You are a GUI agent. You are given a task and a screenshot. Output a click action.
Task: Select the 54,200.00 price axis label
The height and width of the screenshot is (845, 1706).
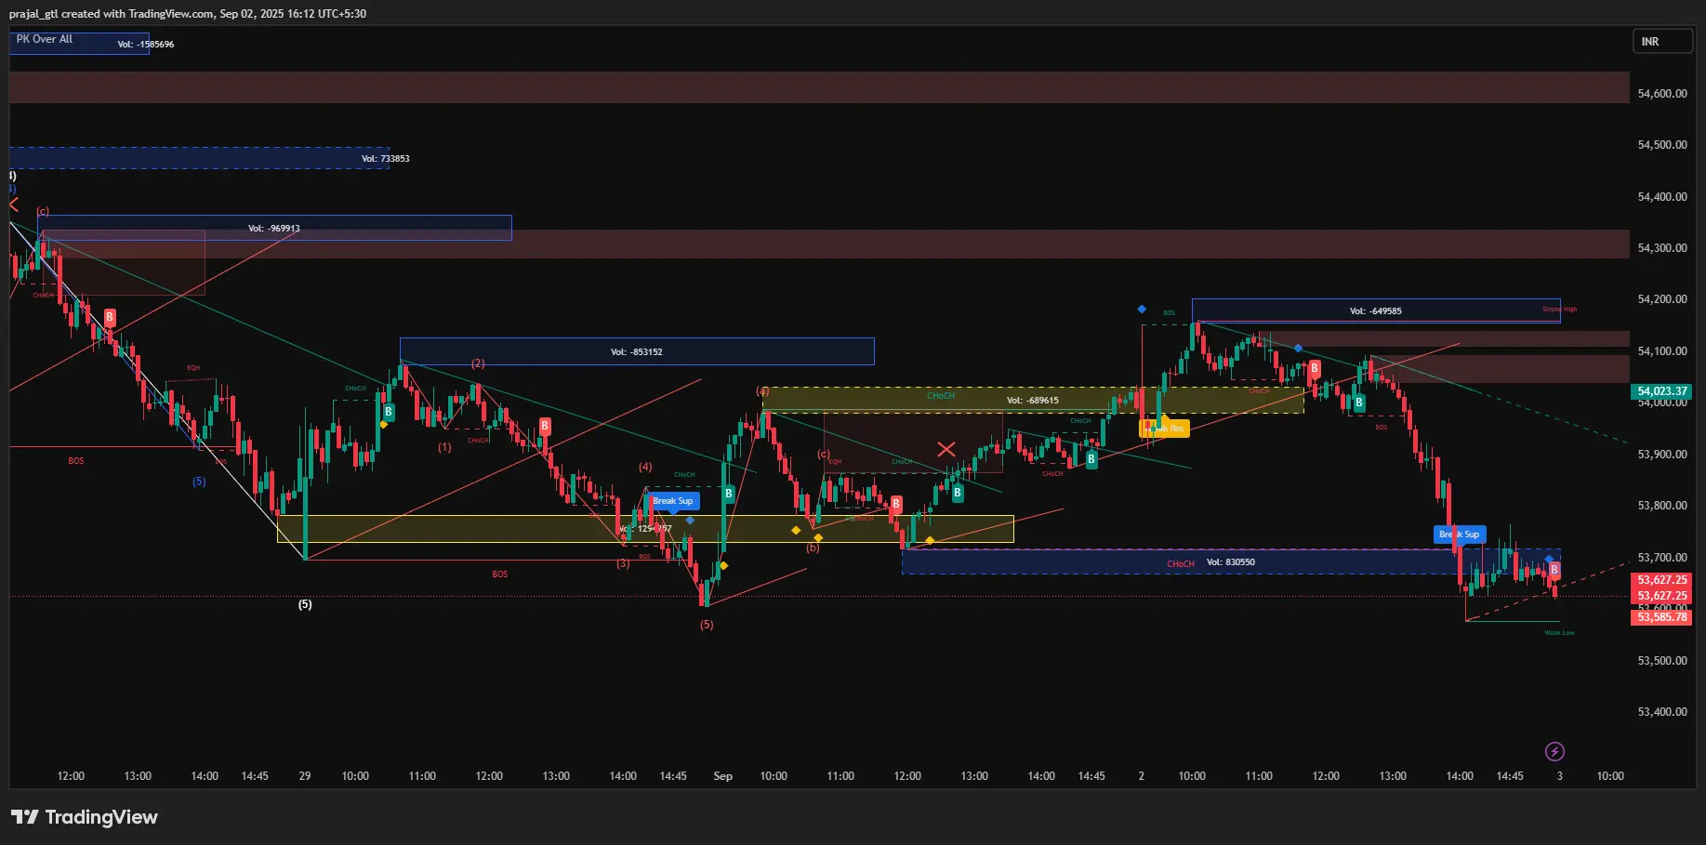coord(1662,299)
